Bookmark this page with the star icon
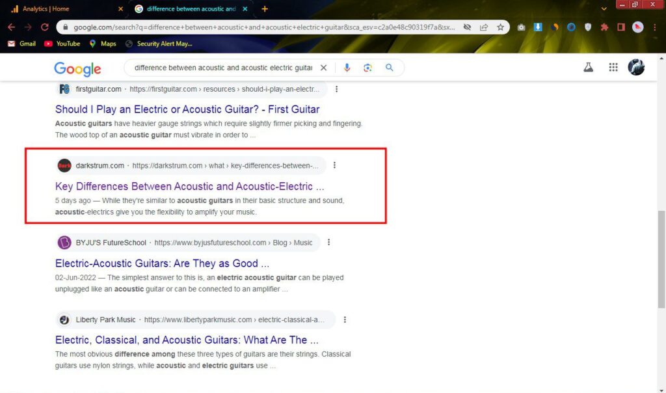This screenshot has width=666, height=393. coord(500,27)
